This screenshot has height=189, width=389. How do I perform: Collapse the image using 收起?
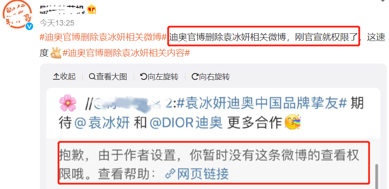64,77
